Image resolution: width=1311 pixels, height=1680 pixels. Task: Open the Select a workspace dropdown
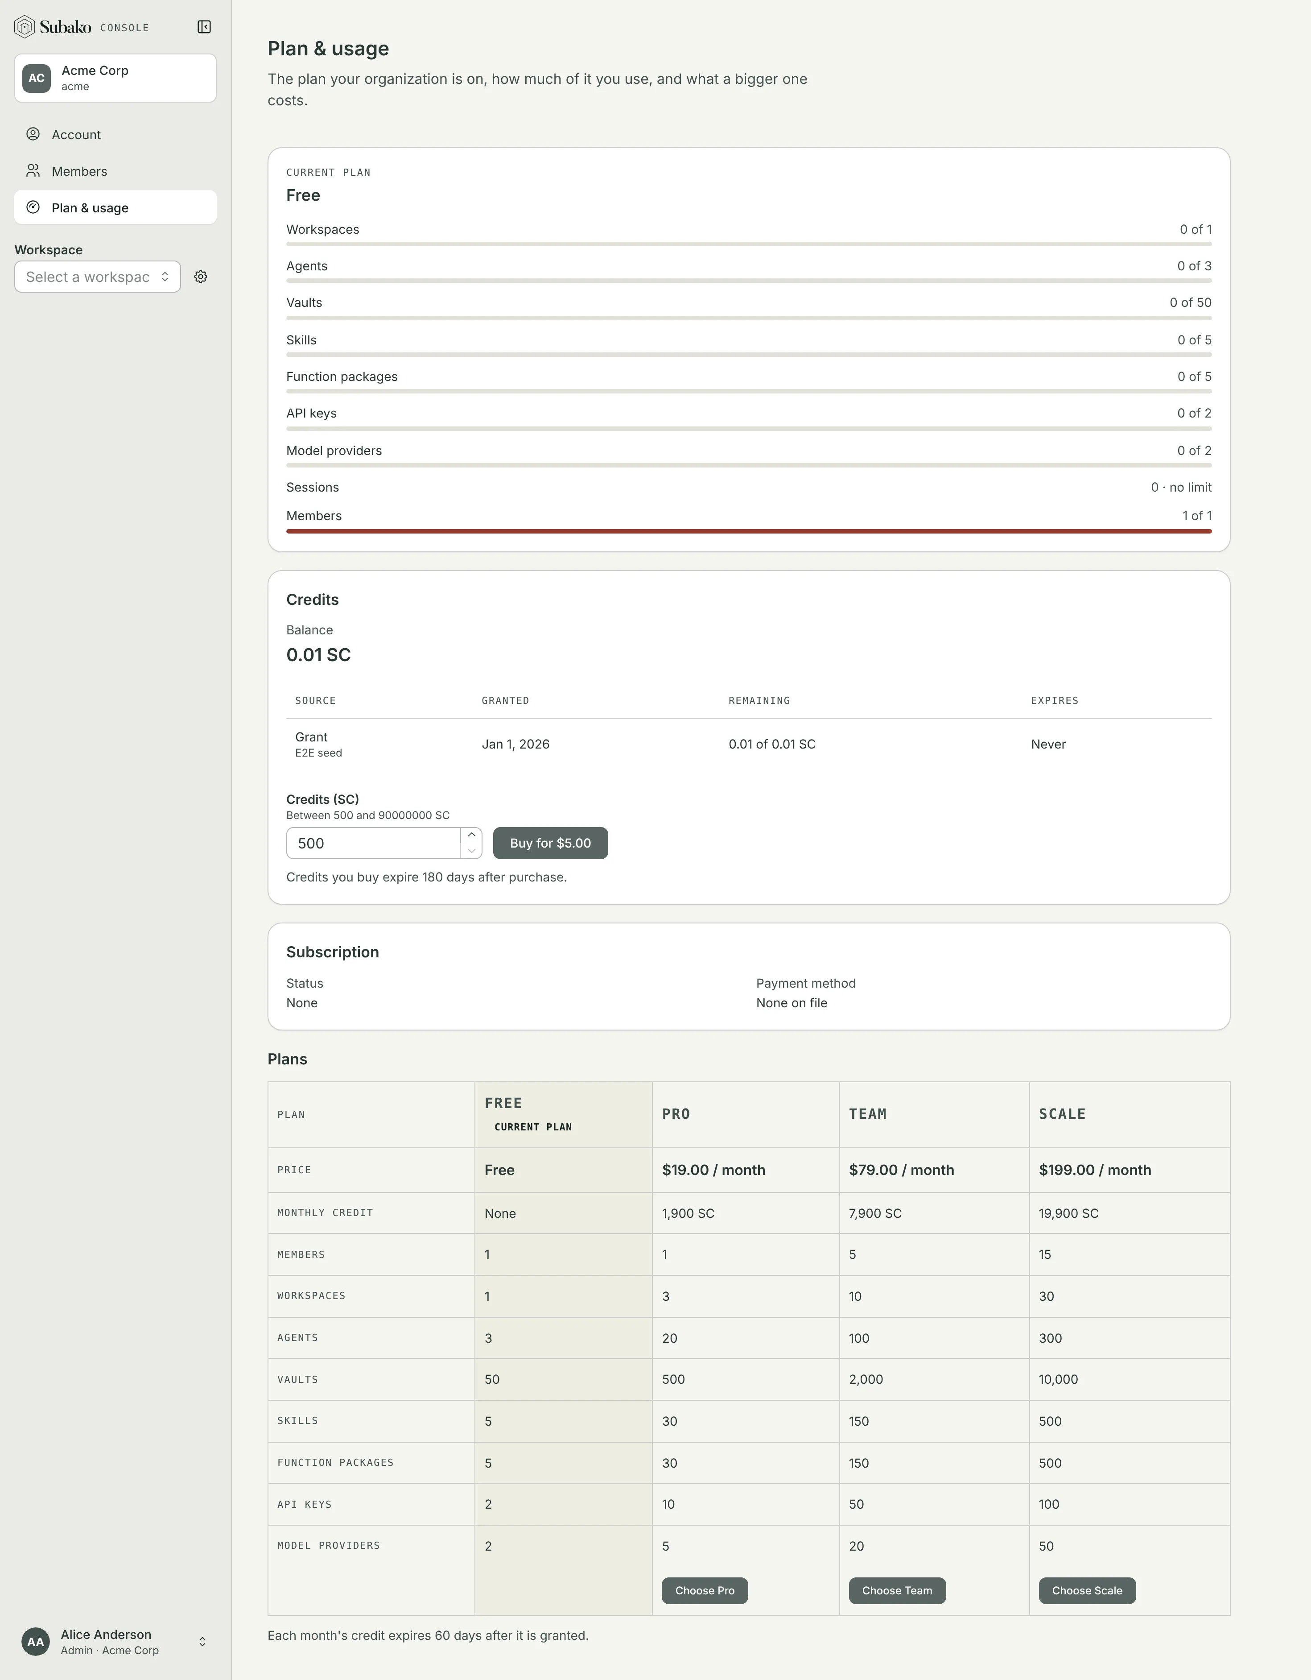point(98,277)
